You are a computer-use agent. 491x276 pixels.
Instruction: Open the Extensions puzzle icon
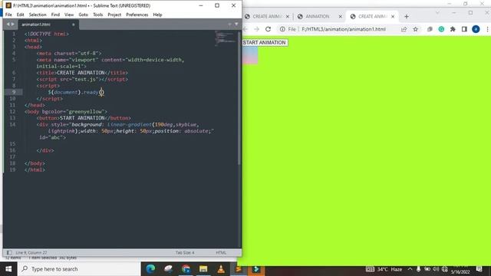453,29
